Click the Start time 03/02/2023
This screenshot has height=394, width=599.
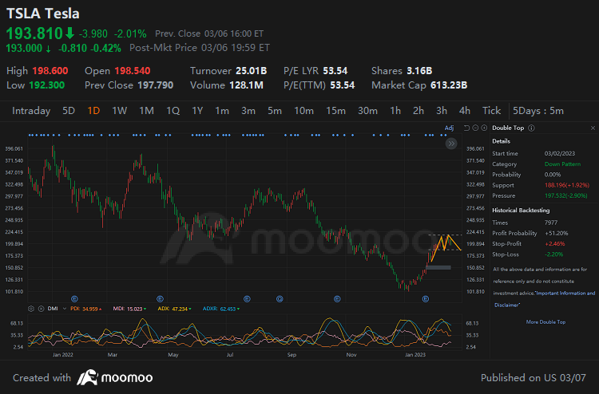point(560,153)
